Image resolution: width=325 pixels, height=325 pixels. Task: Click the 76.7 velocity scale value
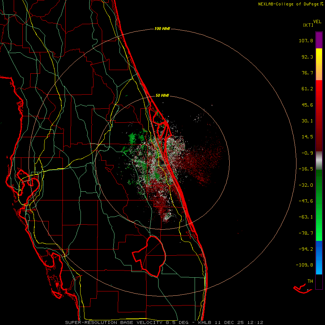307,73
